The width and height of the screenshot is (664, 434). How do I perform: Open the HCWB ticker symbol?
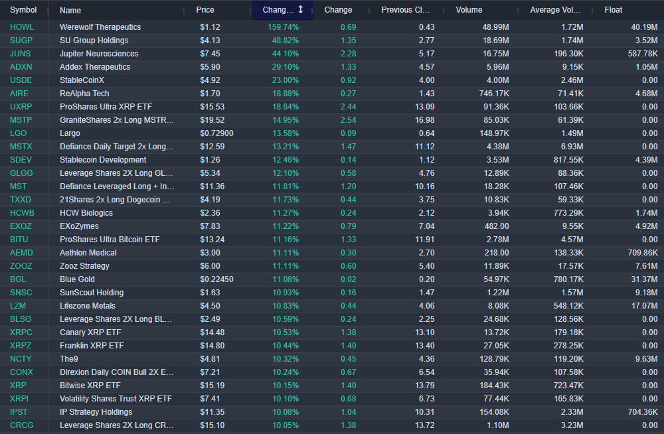click(22, 213)
